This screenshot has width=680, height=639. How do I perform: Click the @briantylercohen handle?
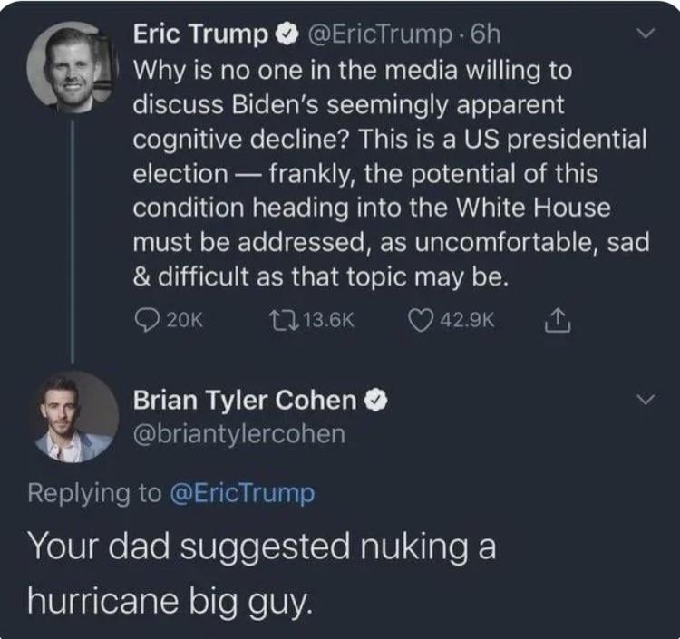pos(239,433)
